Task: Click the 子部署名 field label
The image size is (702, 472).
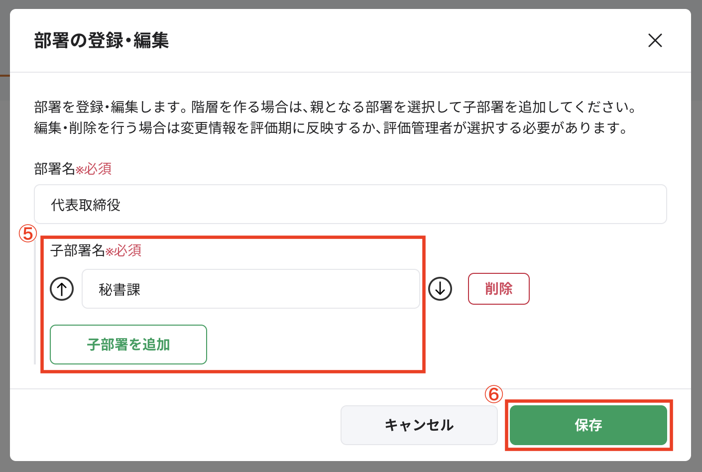Action: point(77,250)
